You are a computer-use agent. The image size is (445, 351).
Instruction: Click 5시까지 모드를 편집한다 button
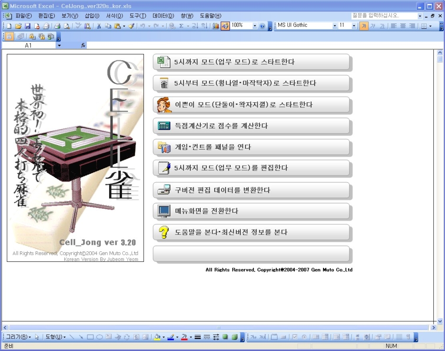click(251, 168)
